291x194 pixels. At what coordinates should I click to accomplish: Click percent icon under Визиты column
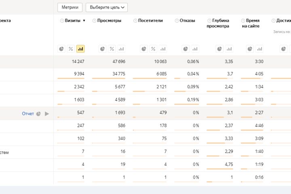click(x=71, y=49)
